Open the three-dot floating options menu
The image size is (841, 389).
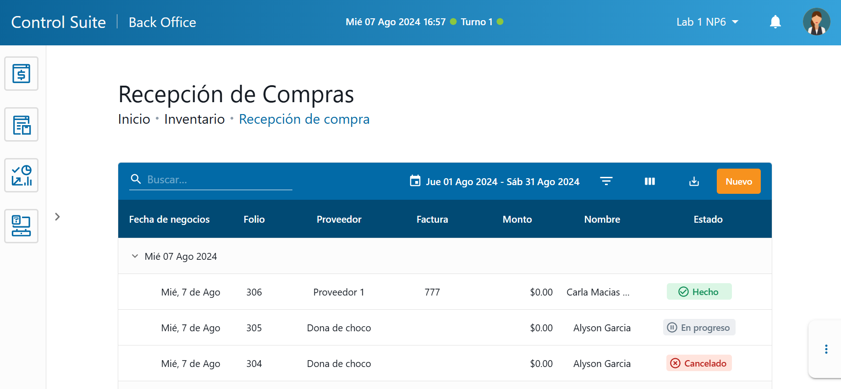click(x=826, y=349)
